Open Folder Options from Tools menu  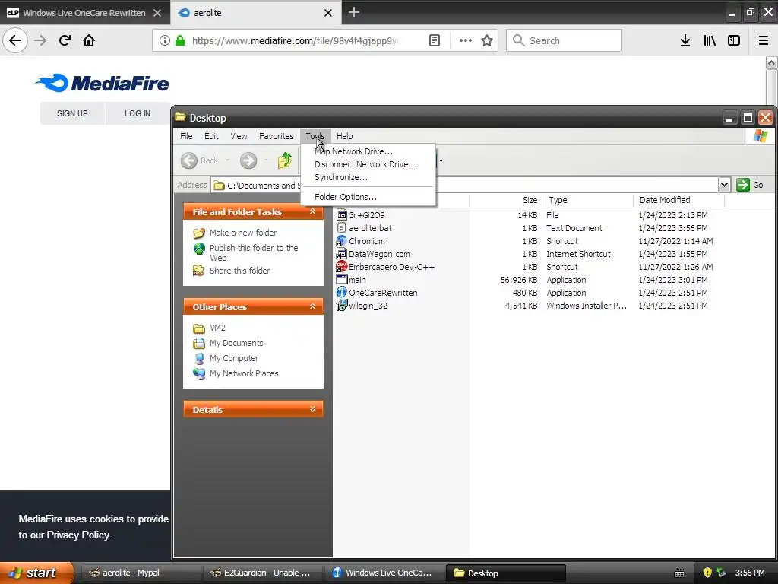click(x=346, y=197)
